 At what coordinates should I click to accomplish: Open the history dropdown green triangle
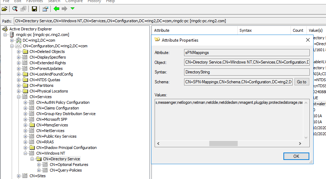pos(73,8)
